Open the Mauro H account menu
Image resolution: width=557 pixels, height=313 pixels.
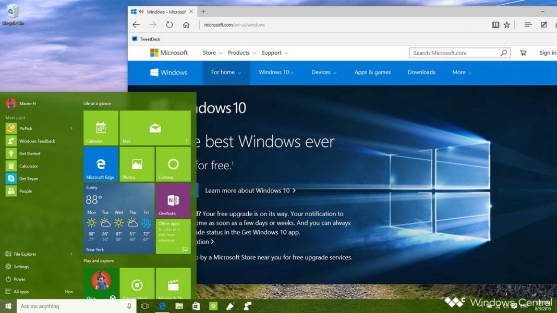click(x=21, y=103)
